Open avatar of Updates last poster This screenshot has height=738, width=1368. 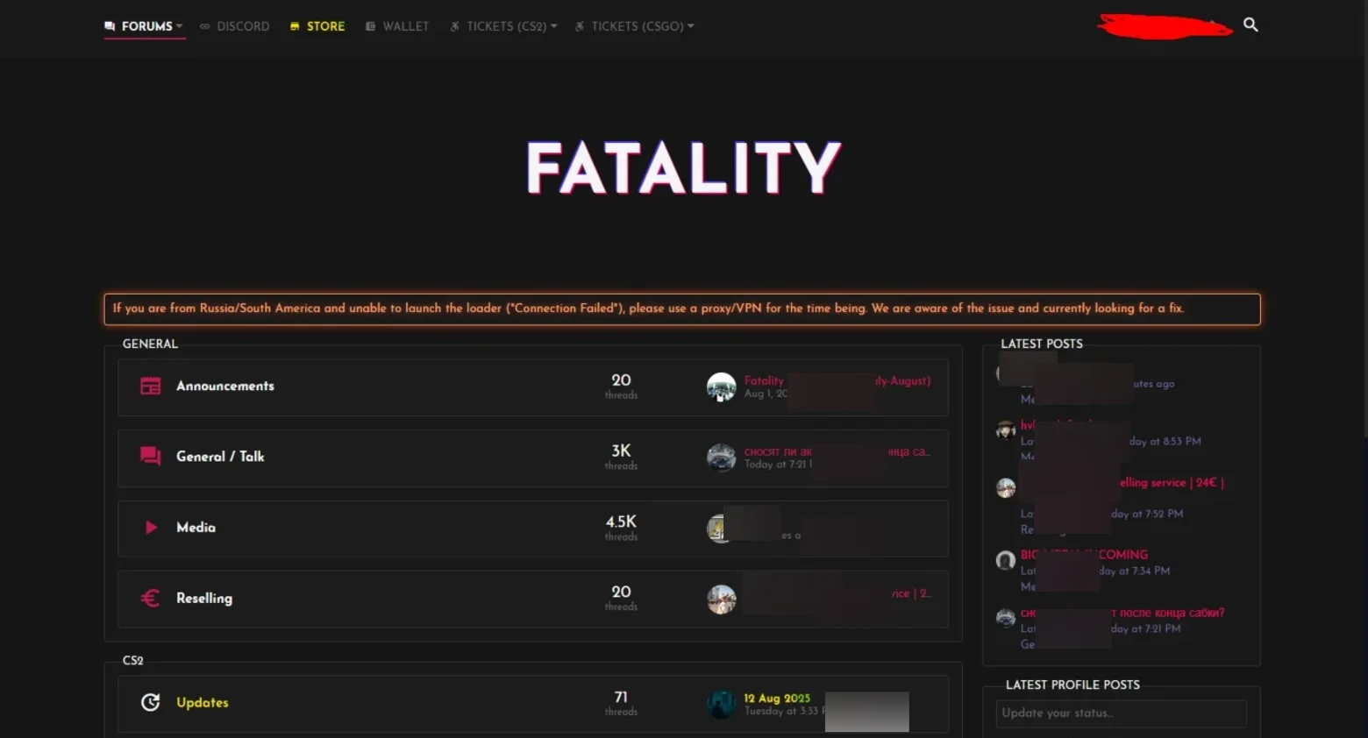tap(721, 703)
